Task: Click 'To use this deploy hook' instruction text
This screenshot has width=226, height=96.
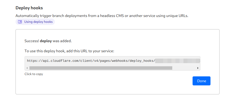Action: (x=69, y=51)
